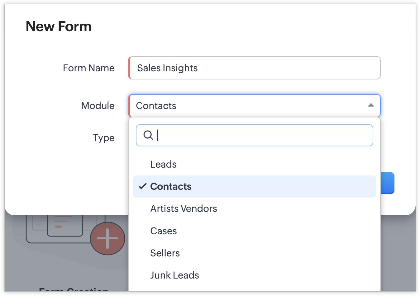Click the Form Name text field
Viewport: 420px width, 296px height.
point(254,68)
